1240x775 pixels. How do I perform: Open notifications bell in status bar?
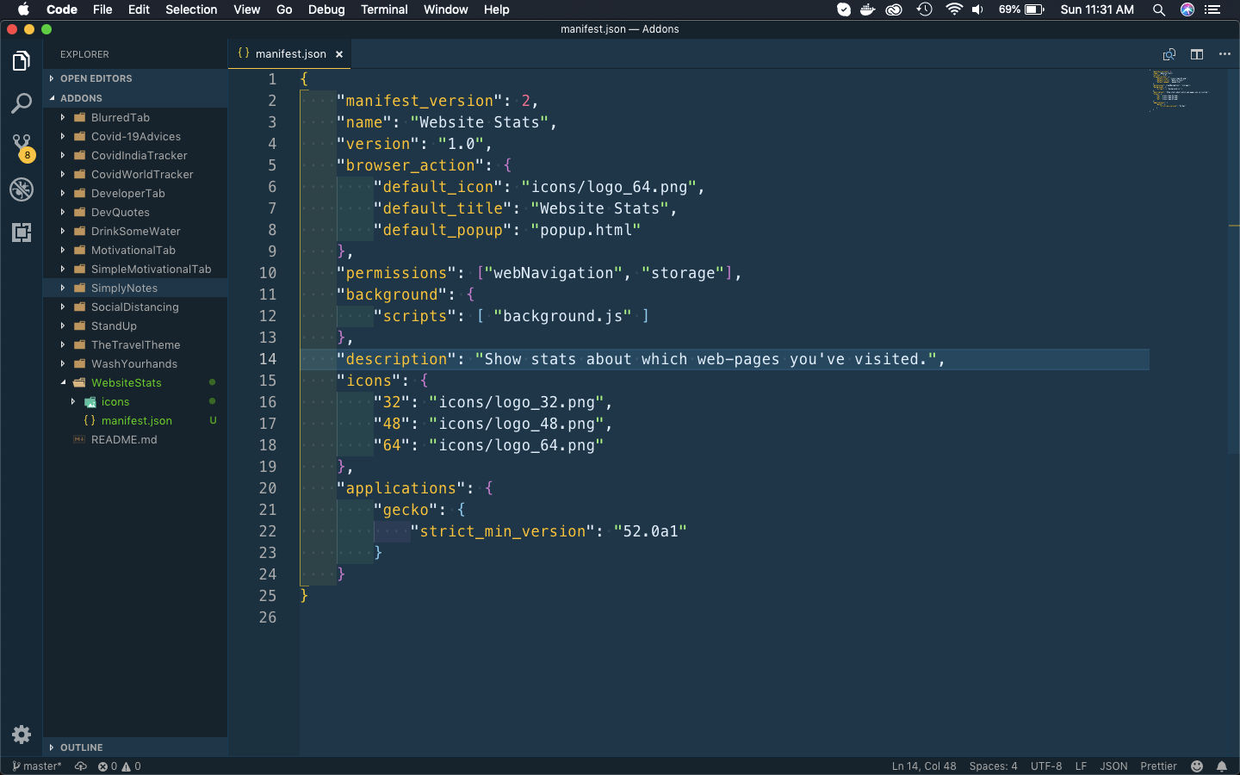[x=1222, y=766]
